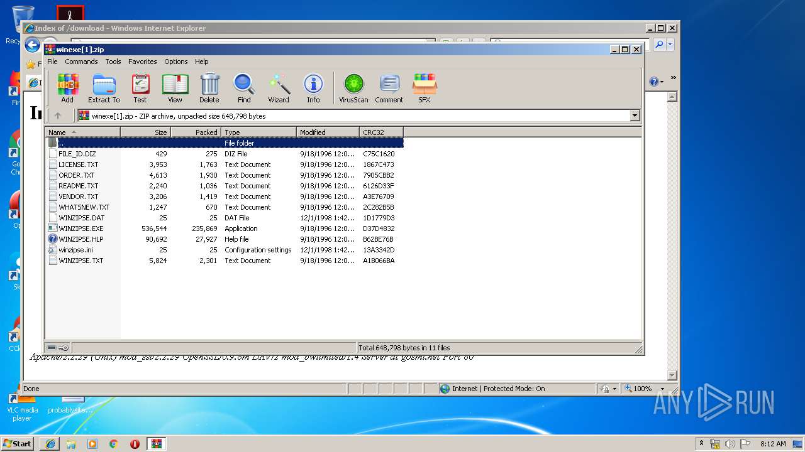
Task: Click the volume speaker tray icon
Action: pos(730,444)
